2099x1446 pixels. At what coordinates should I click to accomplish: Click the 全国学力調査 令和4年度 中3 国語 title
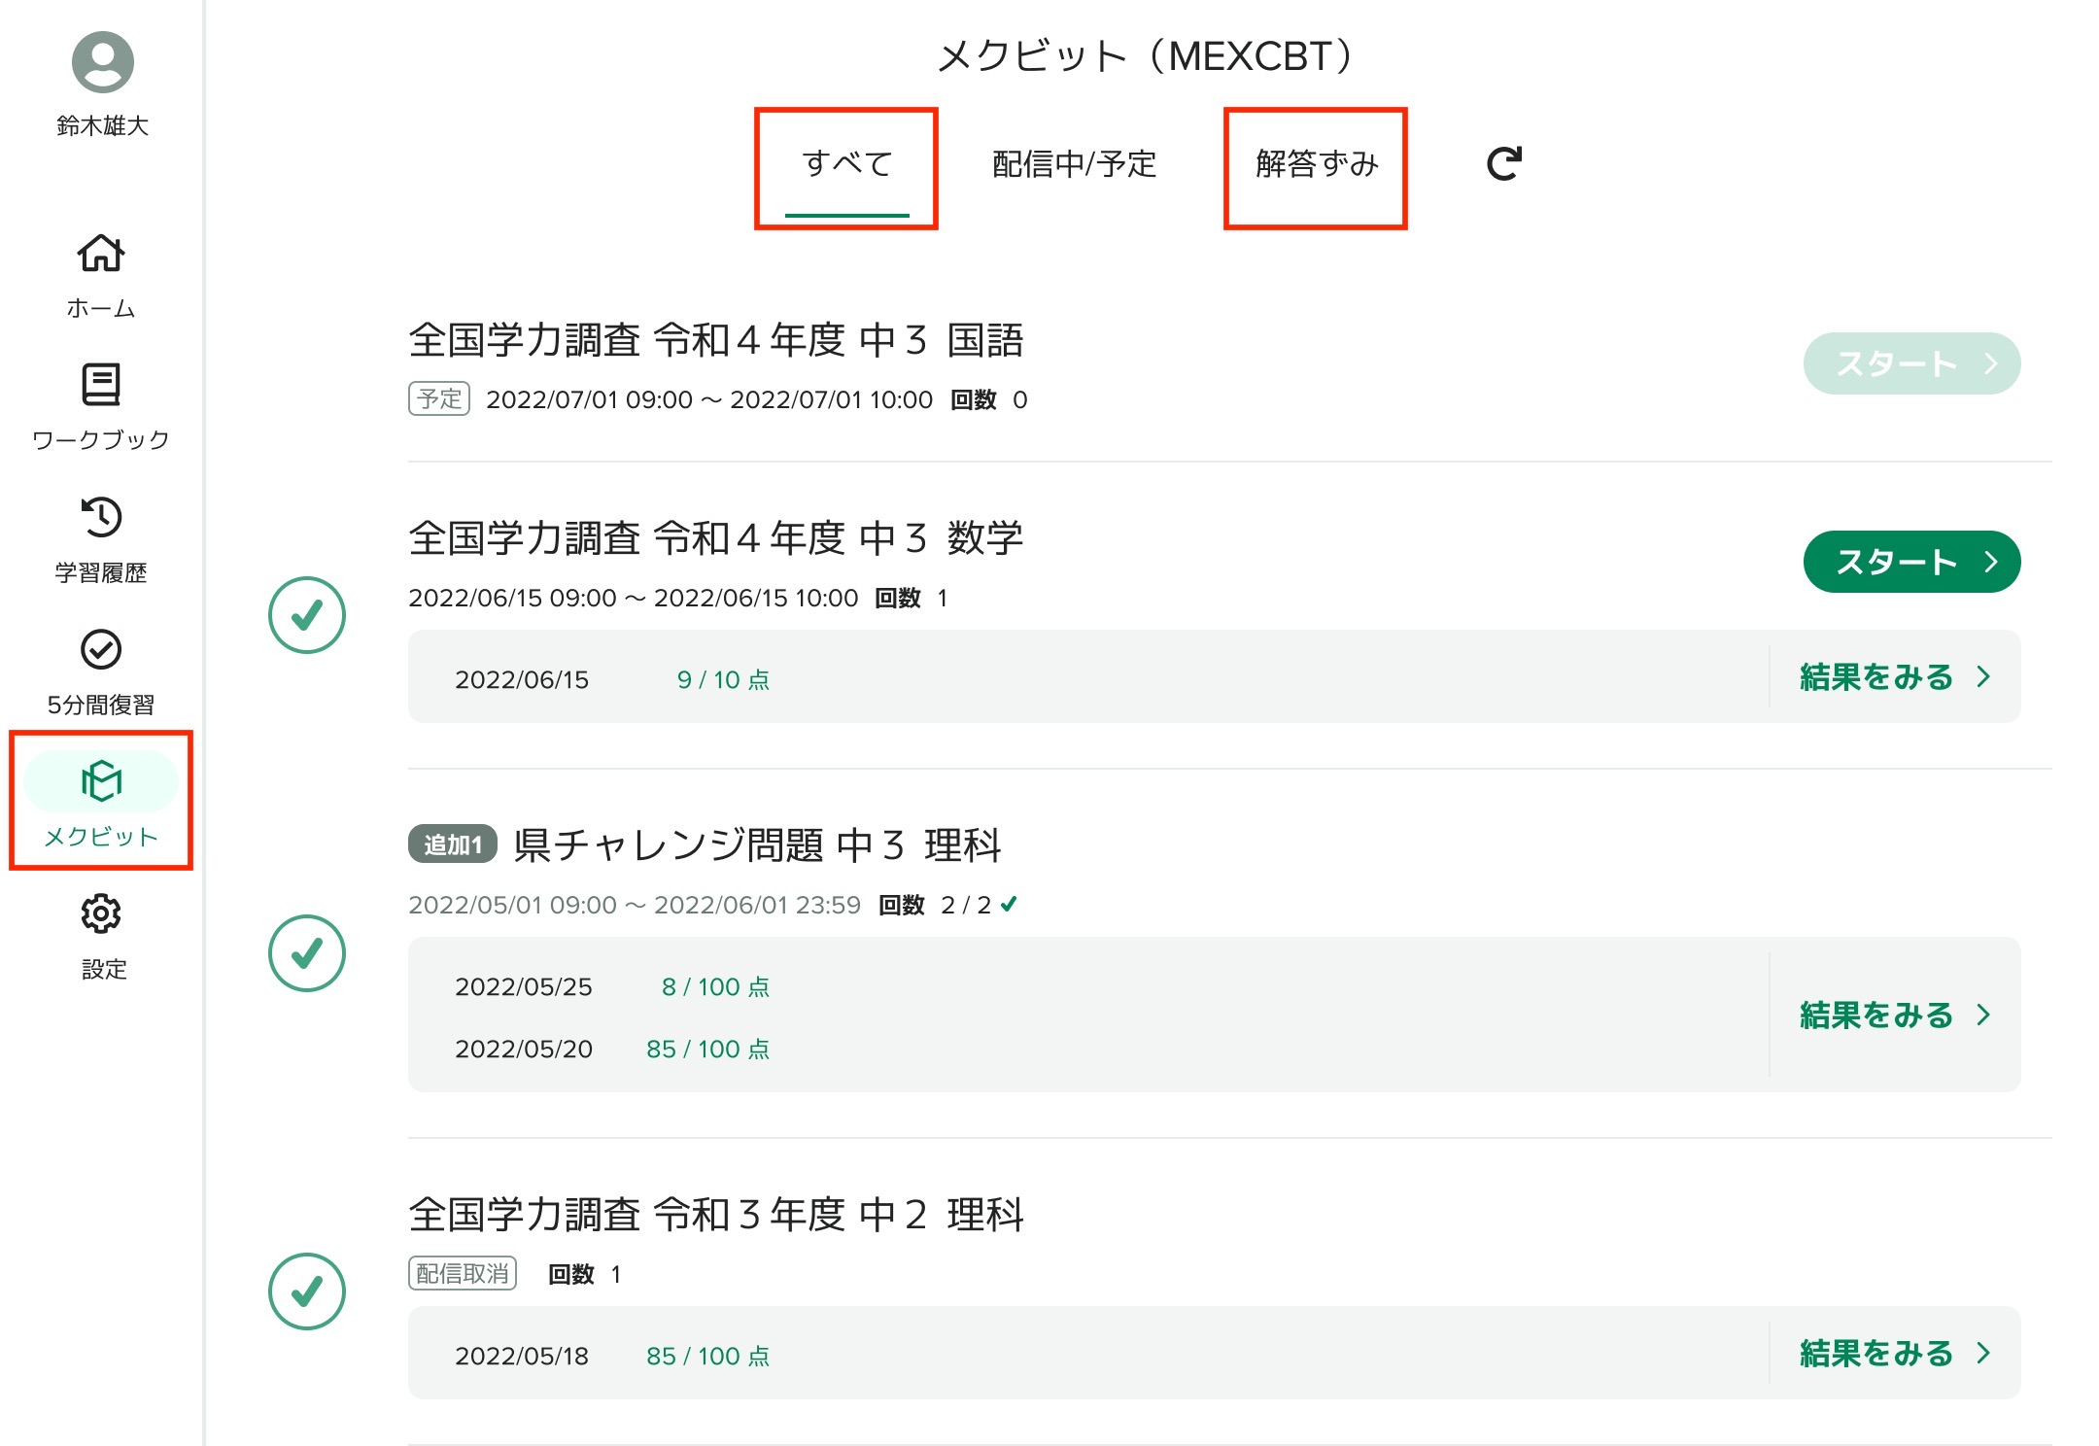tap(716, 340)
